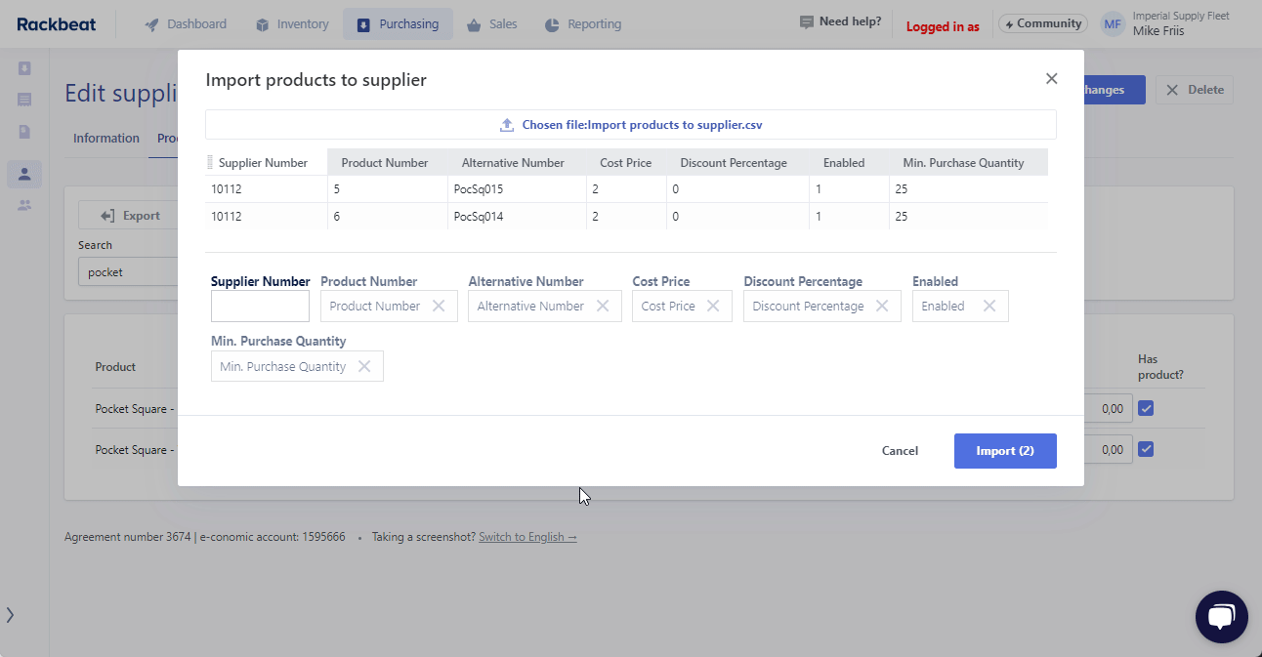Screen dimensions: 1262x657
Task: Click the X in Product Number mapping field
Action: (x=439, y=307)
